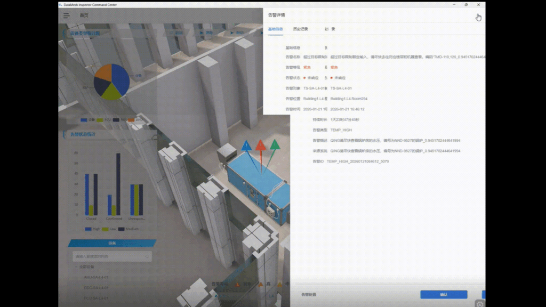The height and width of the screenshot is (307, 546).
Task: Collapse the 全部设备 tree node
Action: click(76, 266)
